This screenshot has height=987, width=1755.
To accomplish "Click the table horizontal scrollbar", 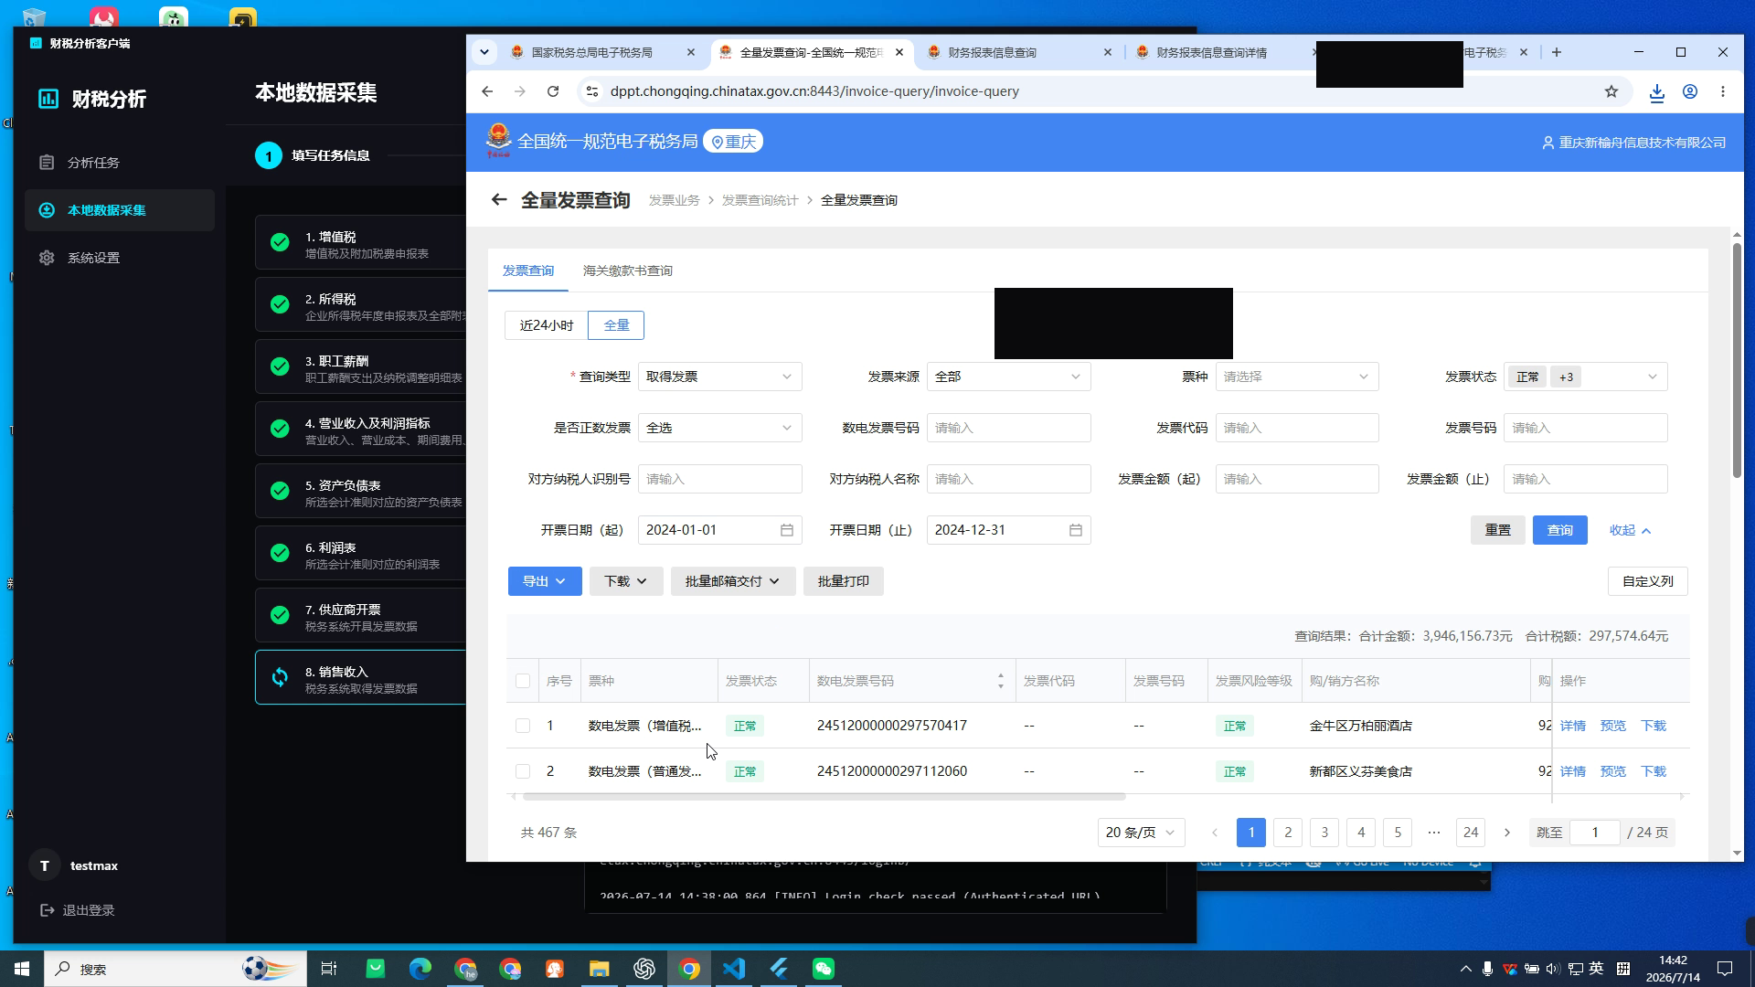I will point(823,797).
